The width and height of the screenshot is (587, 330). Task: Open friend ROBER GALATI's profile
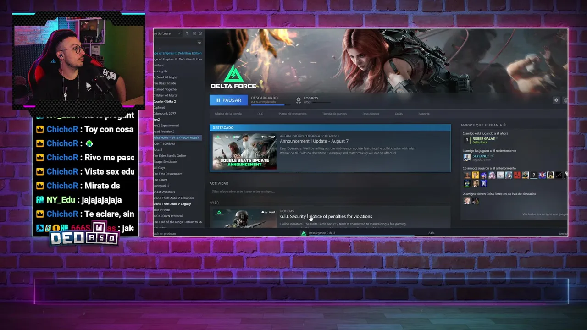coord(484,139)
